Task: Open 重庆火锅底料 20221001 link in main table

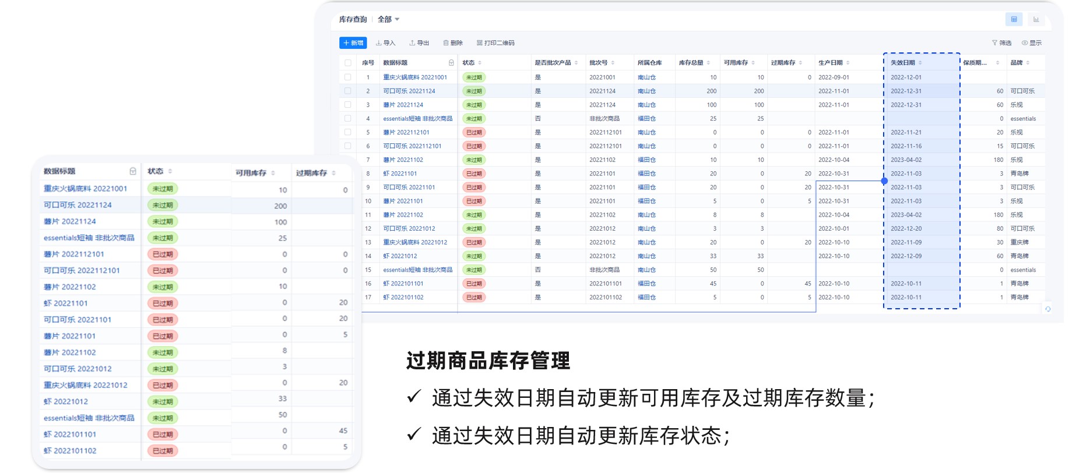Action: [415, 77]
